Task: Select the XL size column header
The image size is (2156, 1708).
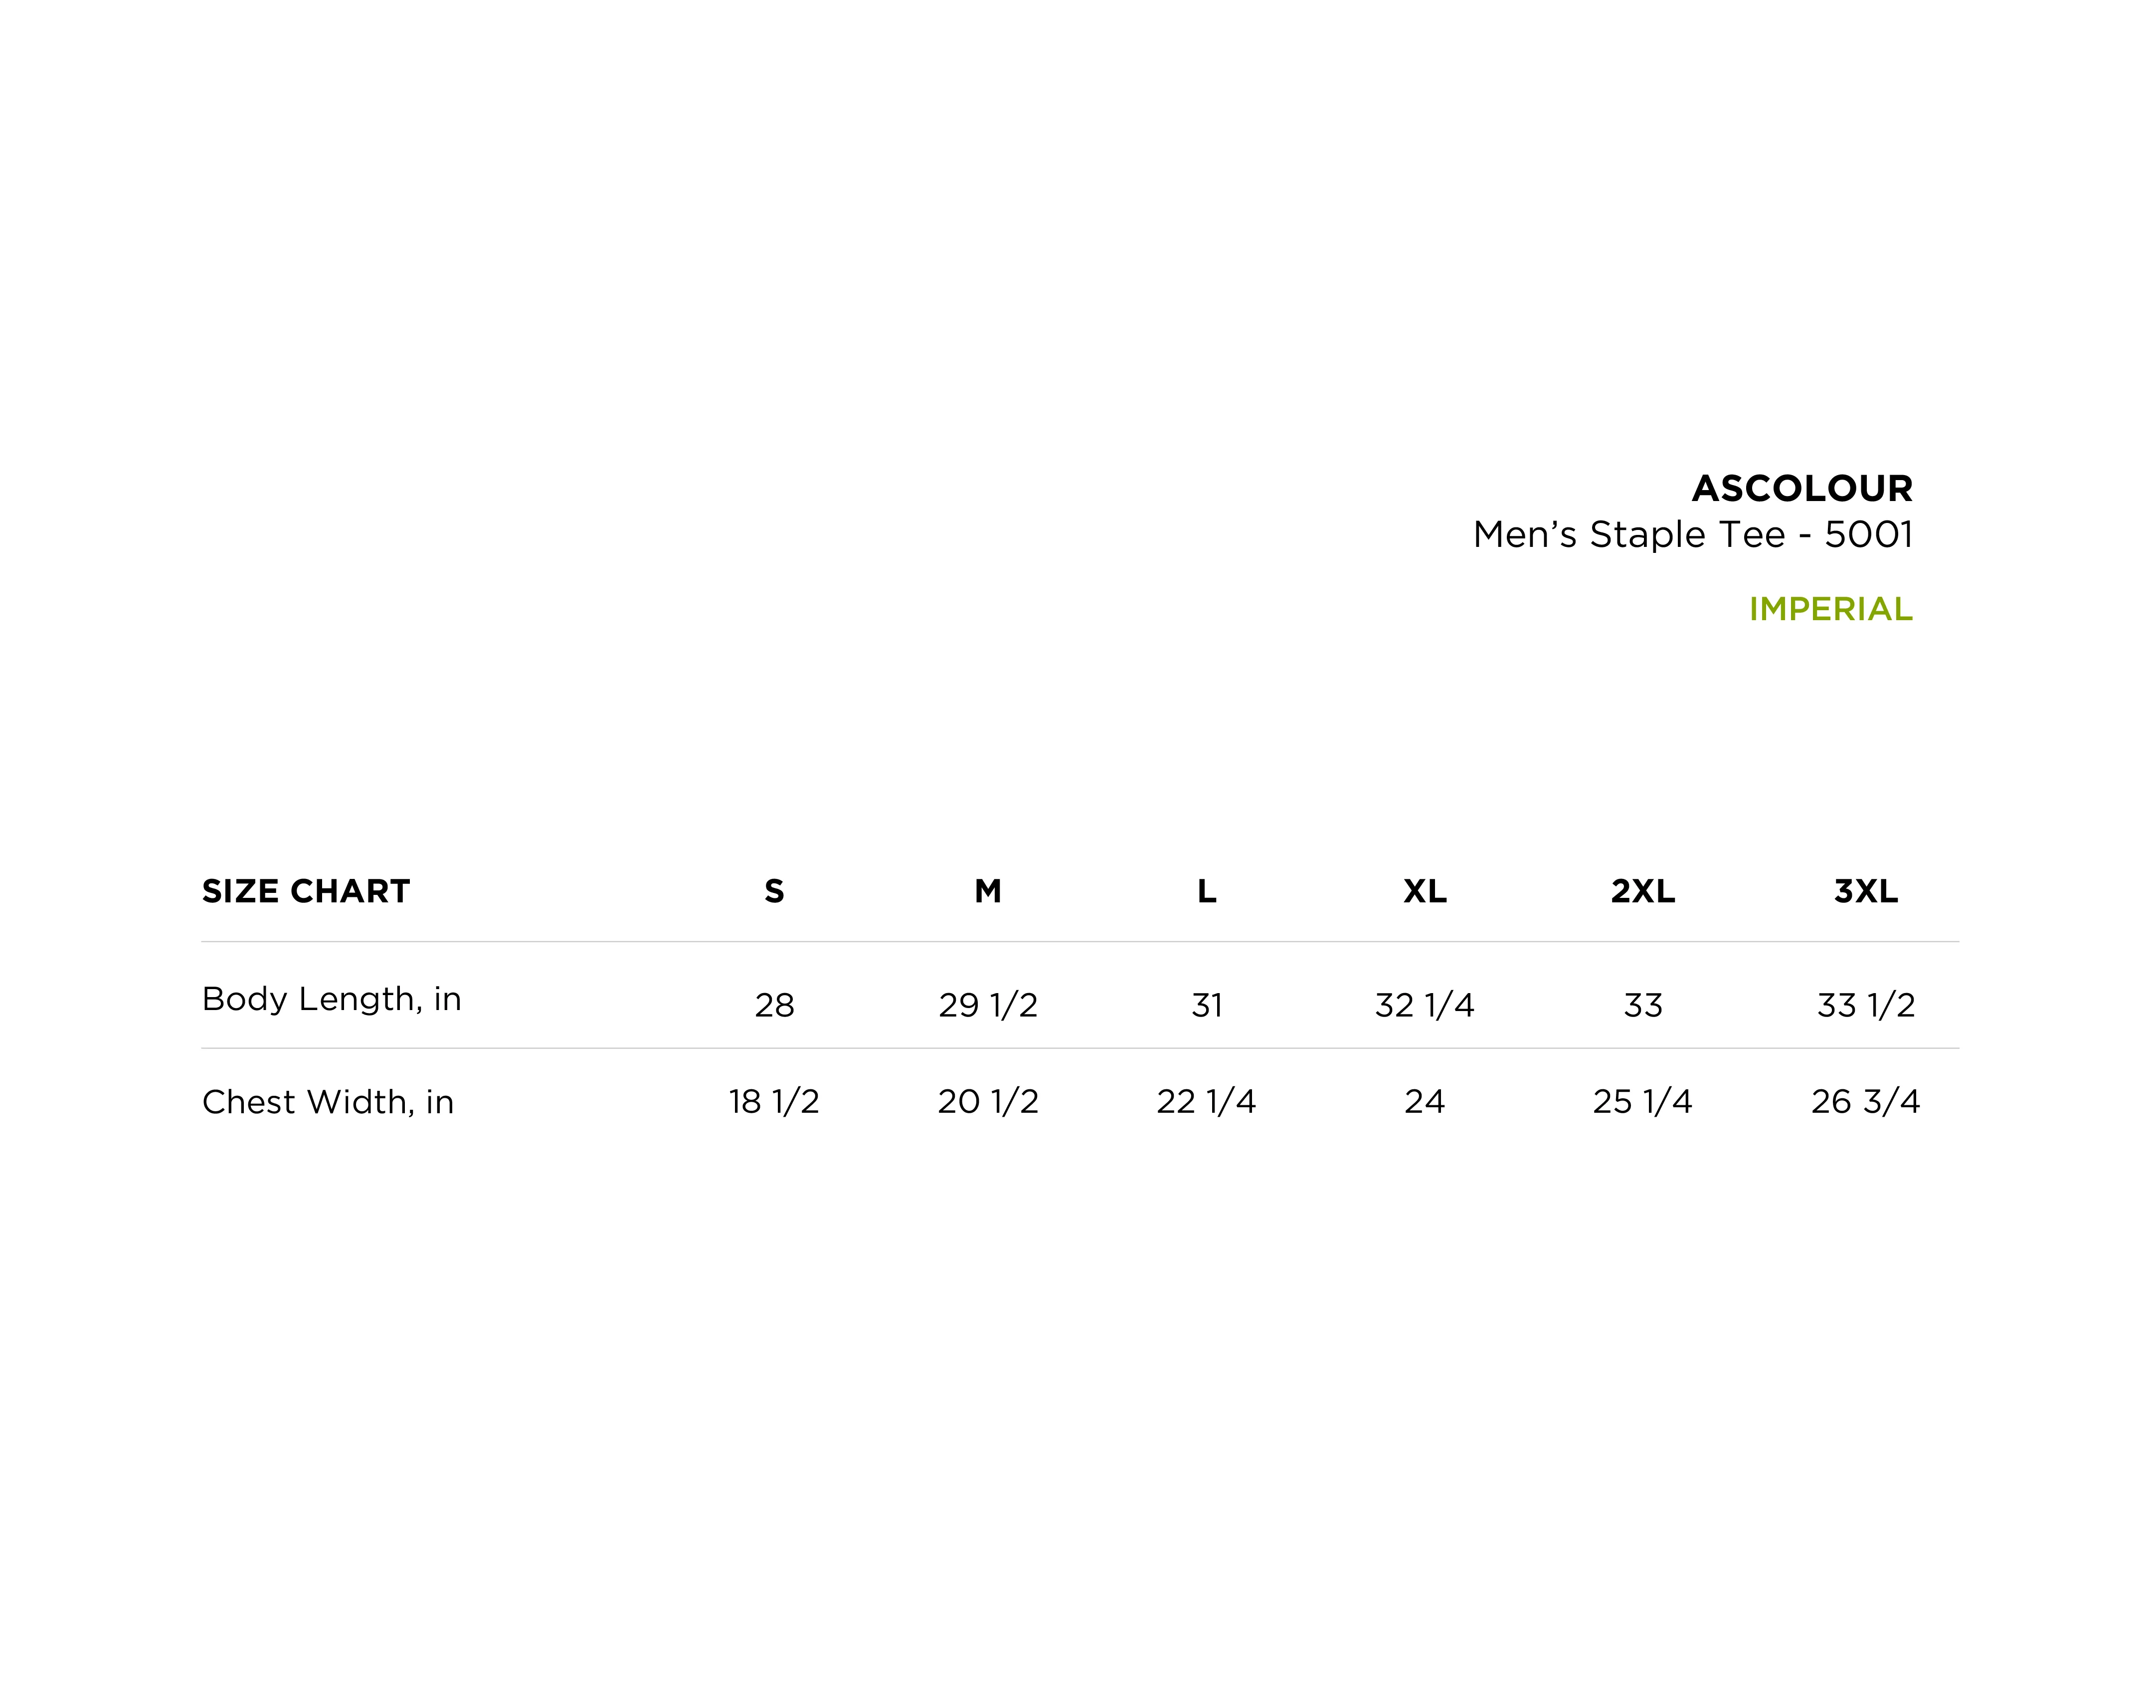Action: point(1425,891)
